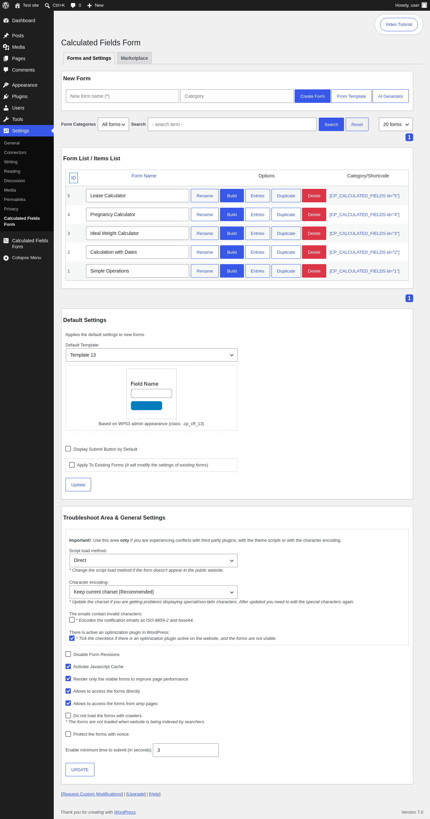Click the From Template button

tap(351, 96)
